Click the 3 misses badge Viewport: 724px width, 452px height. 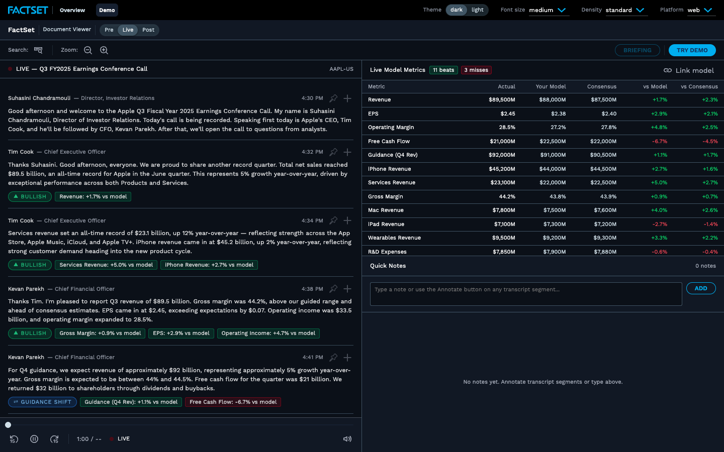pos(476,70)
